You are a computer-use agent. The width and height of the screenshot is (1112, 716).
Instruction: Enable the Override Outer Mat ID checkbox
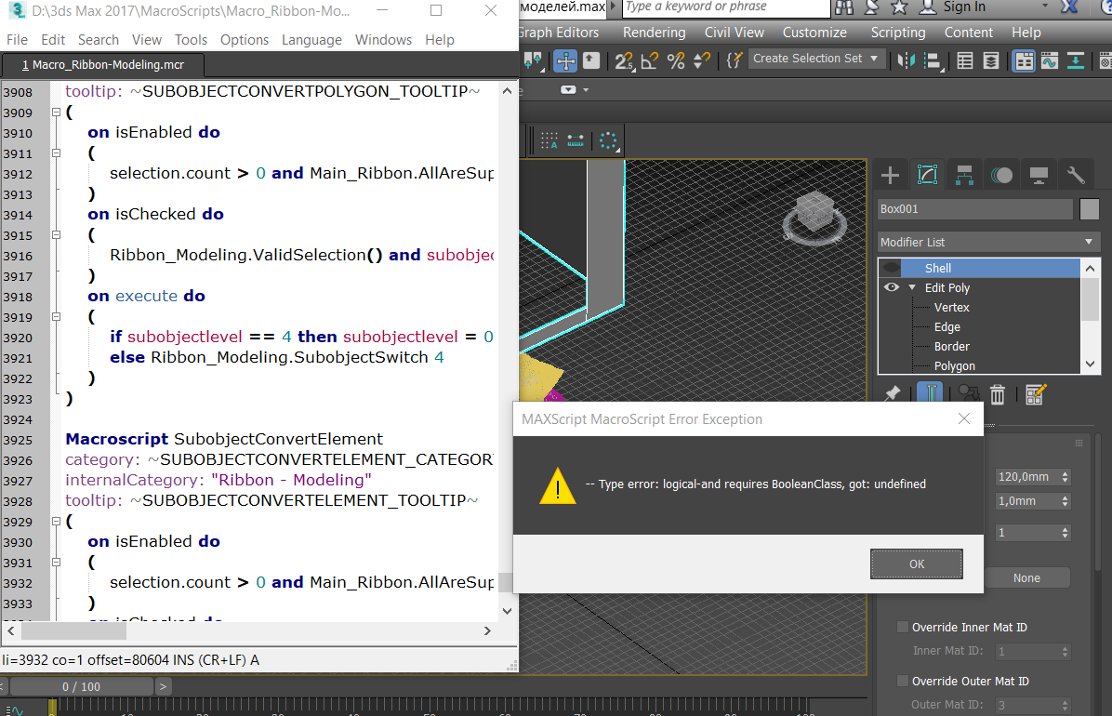[x=902, y=680]
